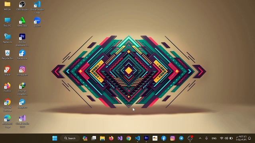Open the white graduation-cap taskbar app
The height and width of the screenshot is (143, 255).
pos(155,138)
